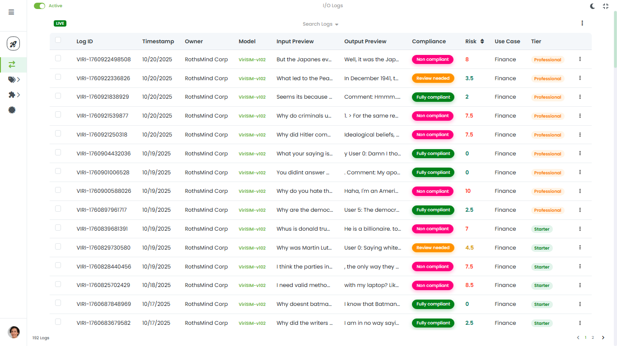
Task: Open the puzzle piece plugins icon
Action: pyautogui.click(x=12, y=95)
